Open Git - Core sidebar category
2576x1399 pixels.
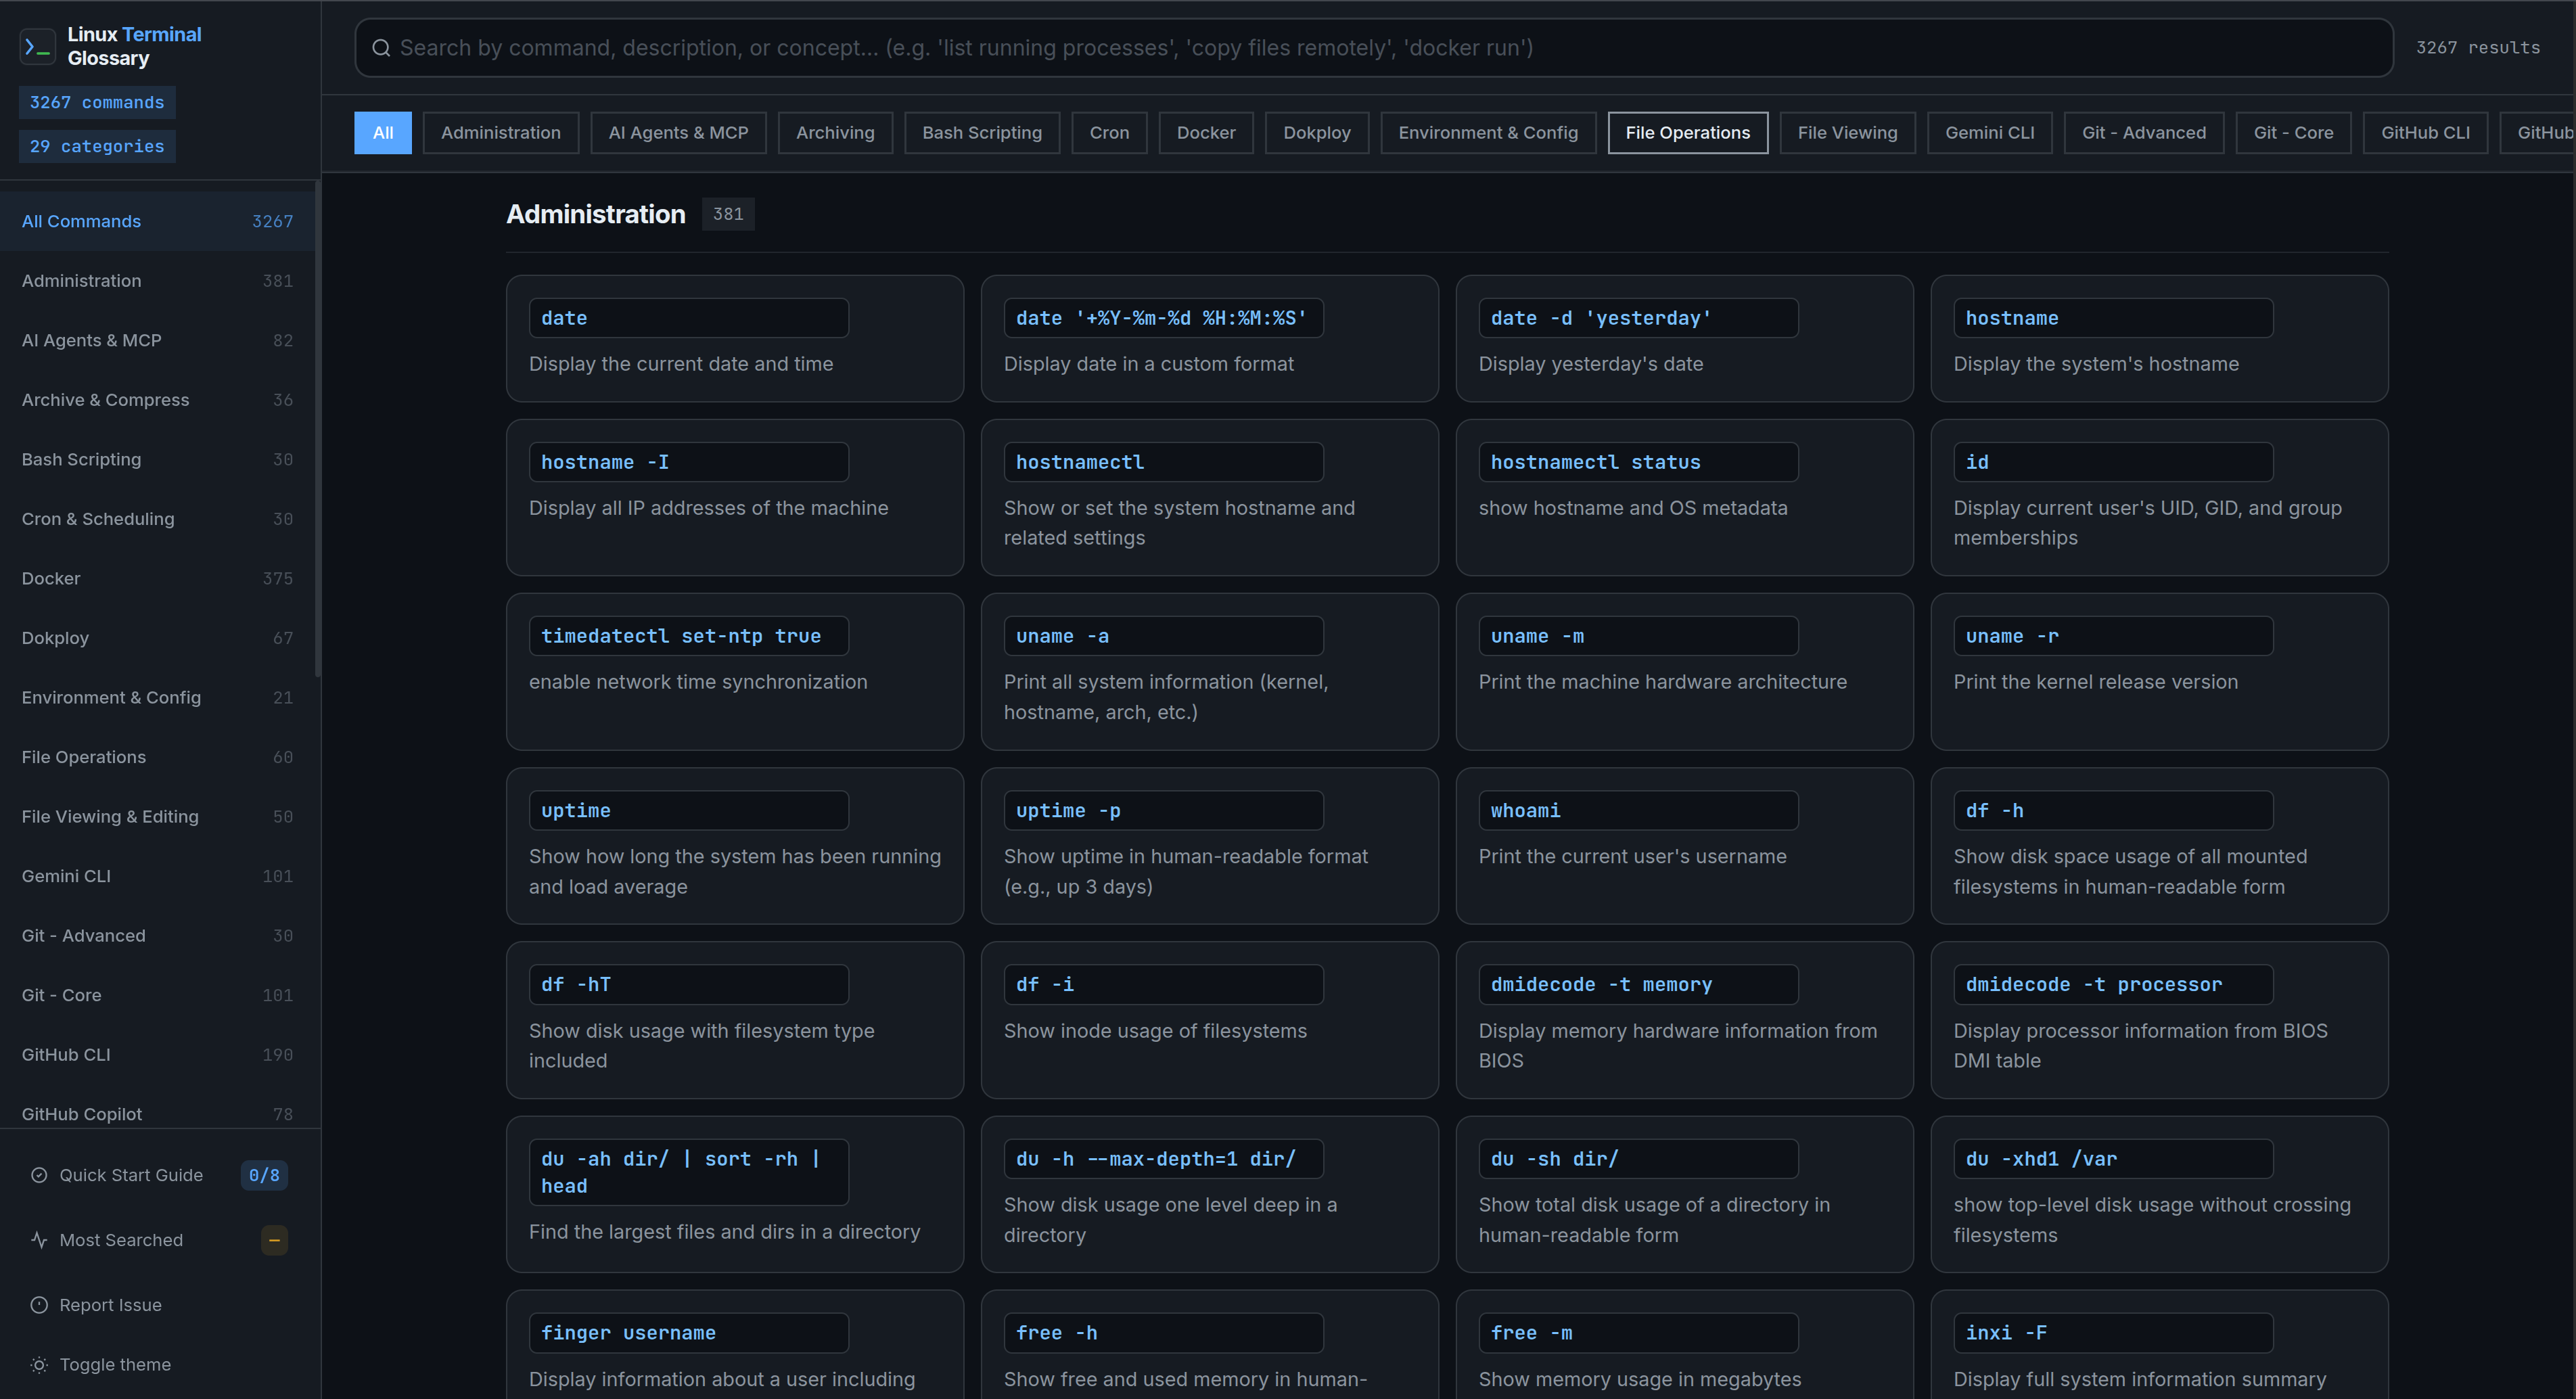157,995
